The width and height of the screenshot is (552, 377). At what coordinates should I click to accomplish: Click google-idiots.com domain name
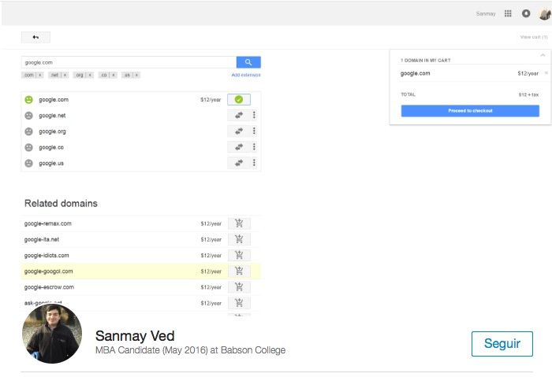(47, 256)
